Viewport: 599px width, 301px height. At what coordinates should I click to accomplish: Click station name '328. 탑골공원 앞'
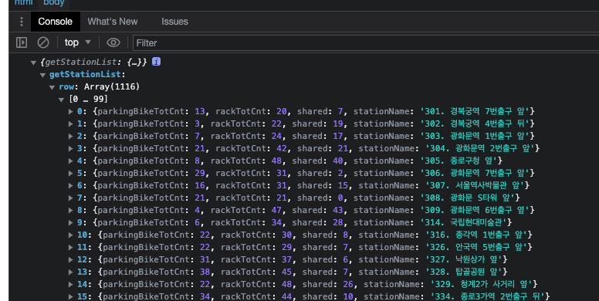[x=463, y=272]
